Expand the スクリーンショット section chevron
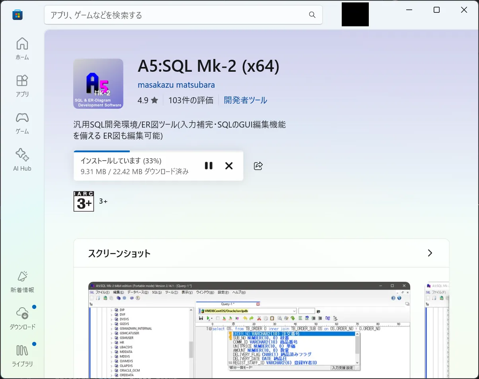This screenshot has height=379, width=479. tap(430, 253)
